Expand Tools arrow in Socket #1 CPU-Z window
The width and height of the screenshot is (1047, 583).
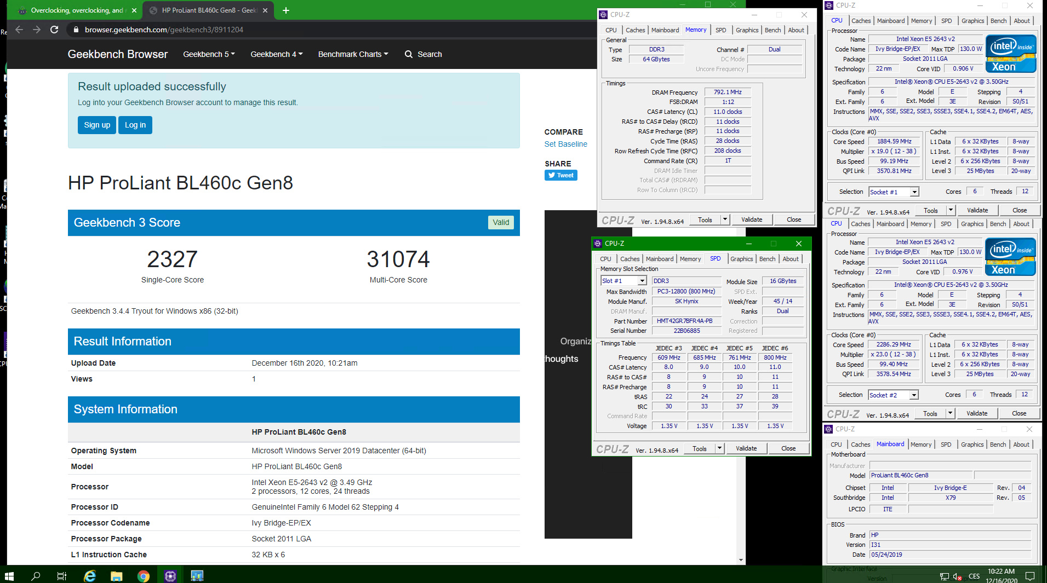coord(951,210)
